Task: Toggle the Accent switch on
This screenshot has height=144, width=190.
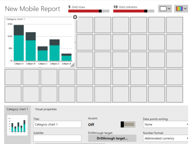Action: click(x=128, y=124)
